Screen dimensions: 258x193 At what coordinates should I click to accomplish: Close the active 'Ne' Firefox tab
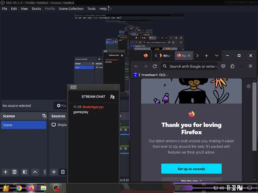coord(189,56)
